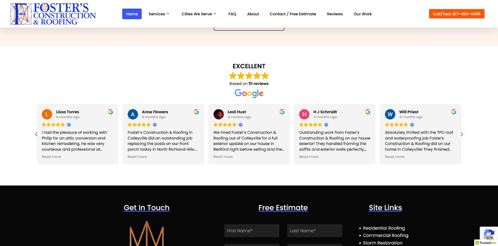Image resolution: width=498 pixels, height=246 pixels.
Task: Click star rating on Lissa Torres review
Action: pyautogui.click(x=54, y=125)
